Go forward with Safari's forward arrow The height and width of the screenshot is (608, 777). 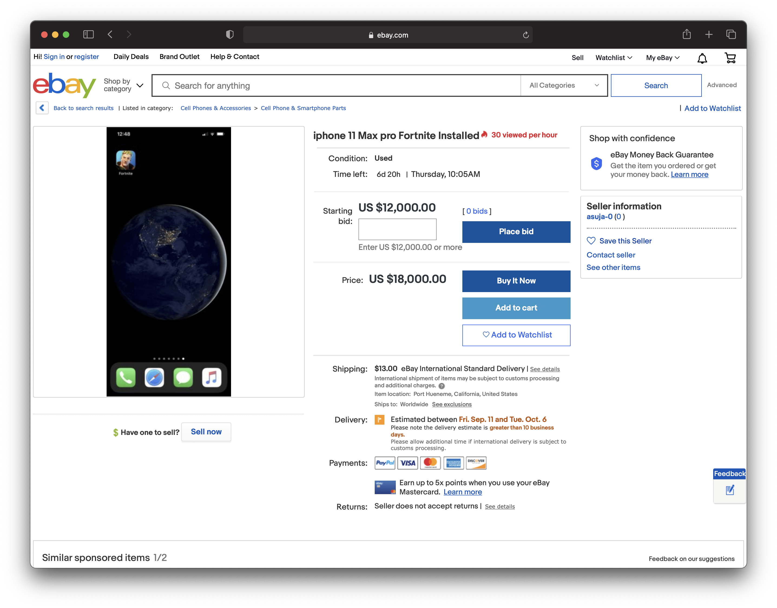pos(129,35)
